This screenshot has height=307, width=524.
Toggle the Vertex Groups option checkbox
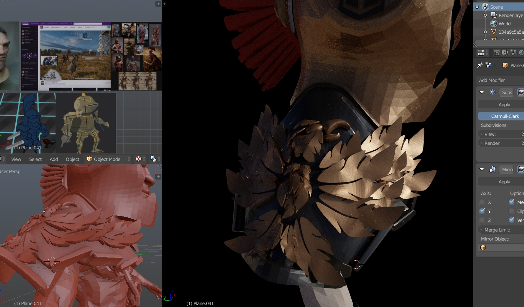[x=511, y=220]
